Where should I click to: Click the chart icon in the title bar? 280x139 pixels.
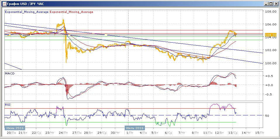click(4, 4)
